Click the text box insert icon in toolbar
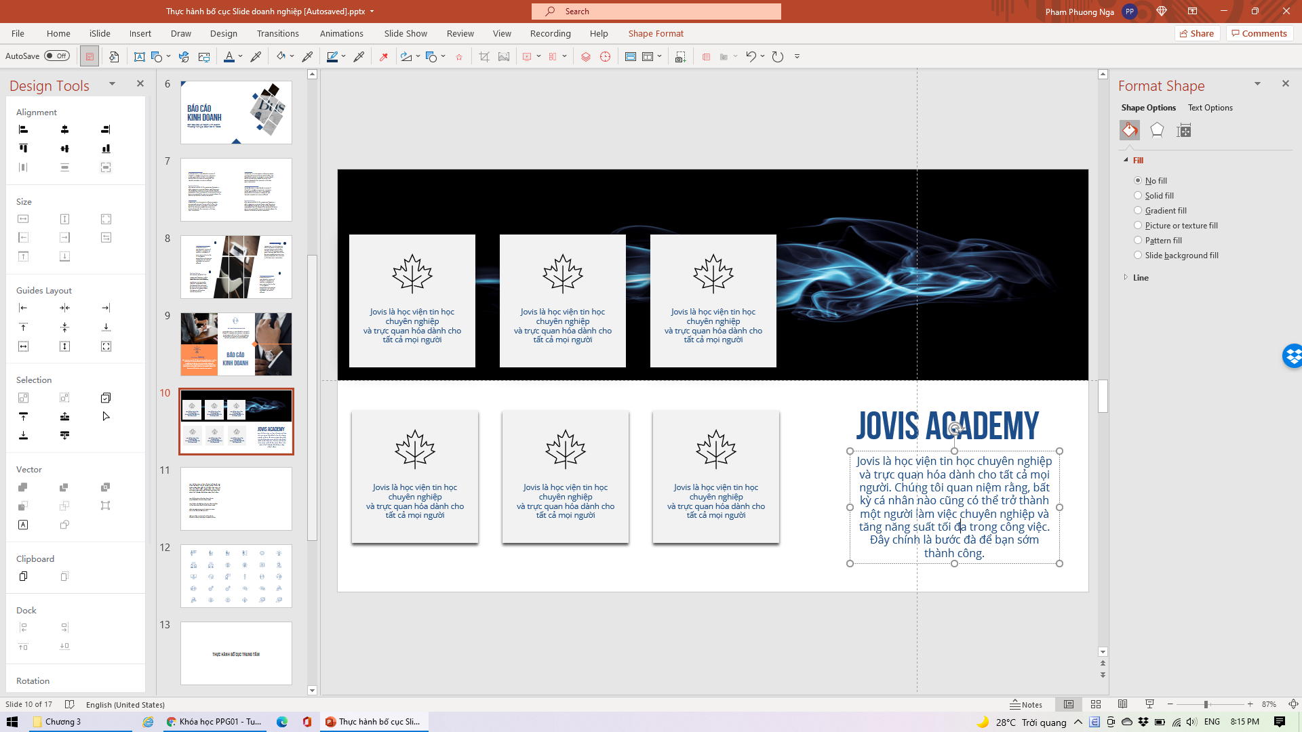 (139, 57)
